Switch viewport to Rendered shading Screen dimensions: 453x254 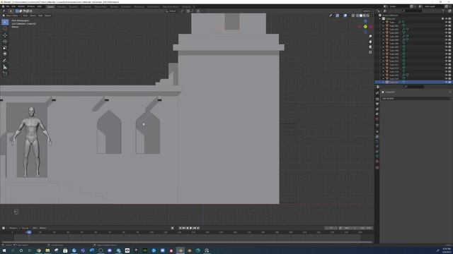point(368,16)
